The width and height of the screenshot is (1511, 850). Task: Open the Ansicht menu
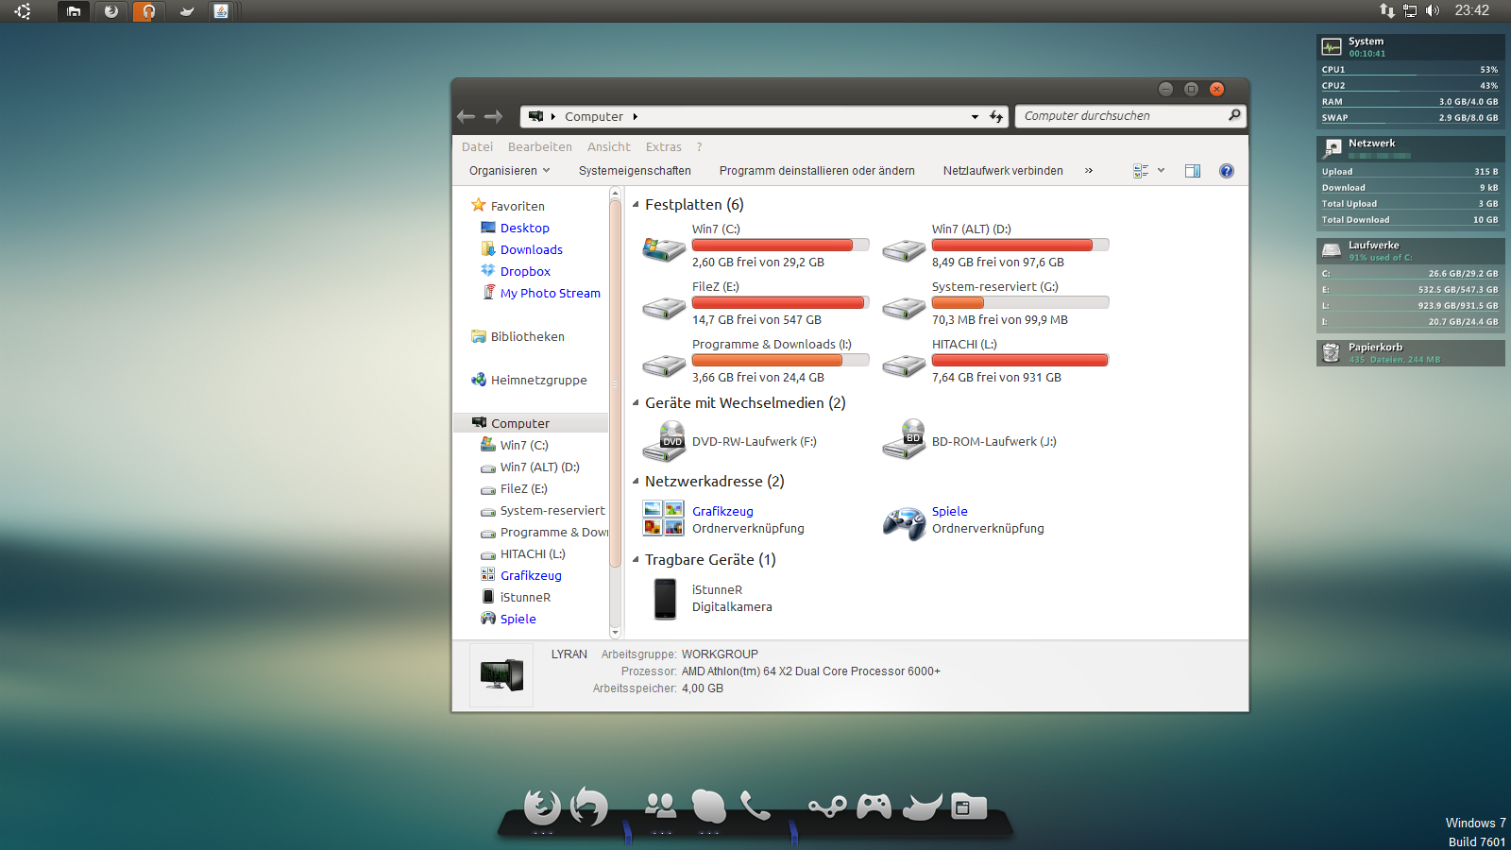click(608, 147)
